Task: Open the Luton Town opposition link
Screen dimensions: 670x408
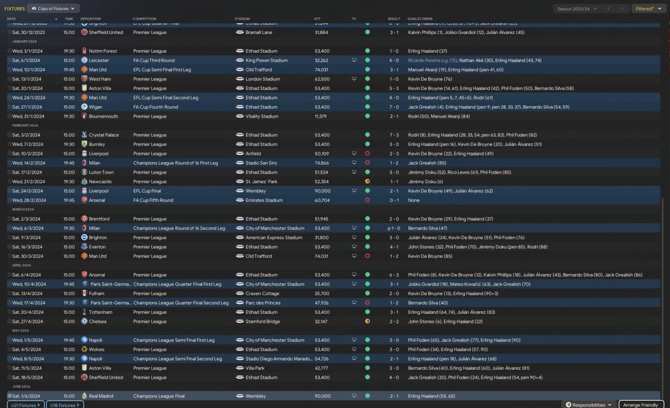Action: click(101, 172)
